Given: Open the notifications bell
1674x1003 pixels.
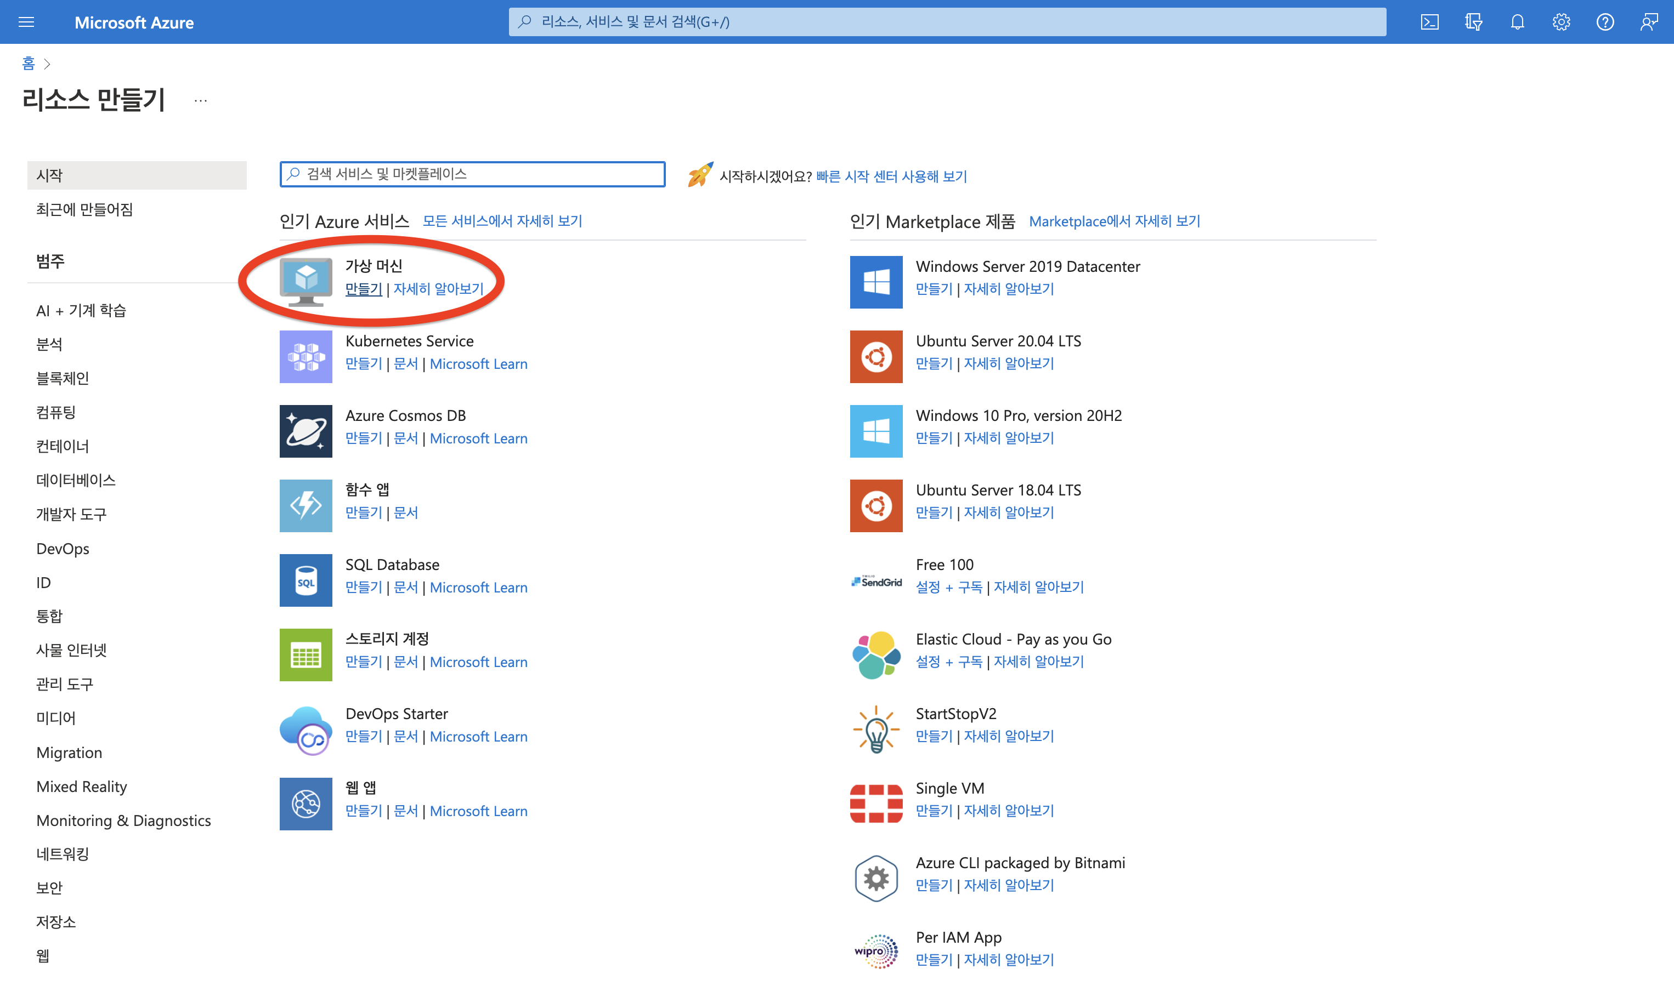Looking at the screenshot, I should (x=1517, y=22).
